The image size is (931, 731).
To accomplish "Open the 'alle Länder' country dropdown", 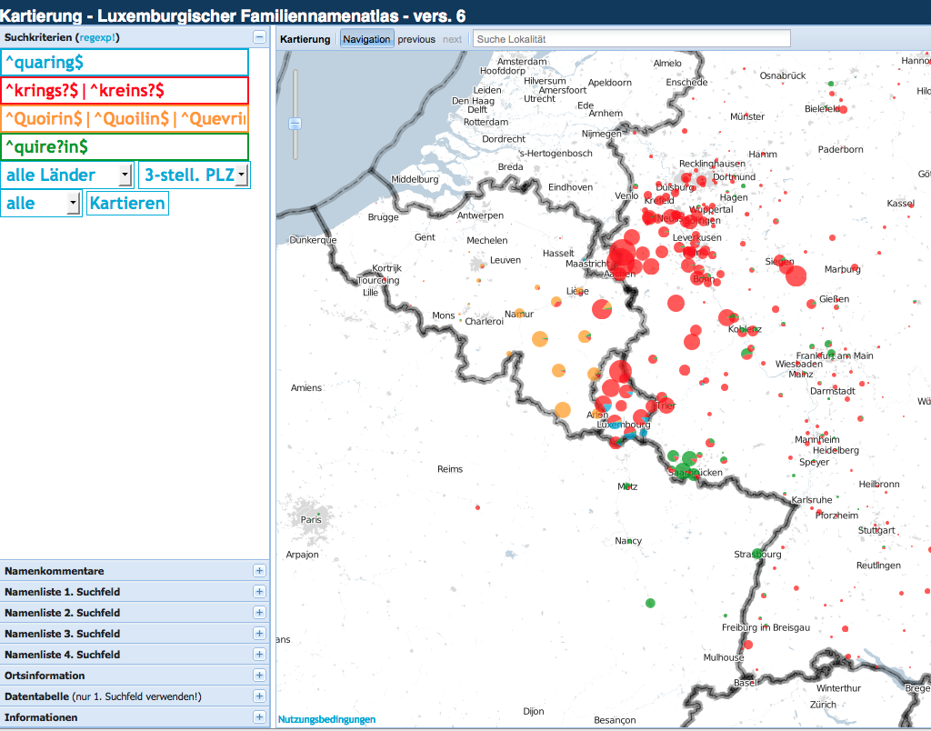I will 67,175.
